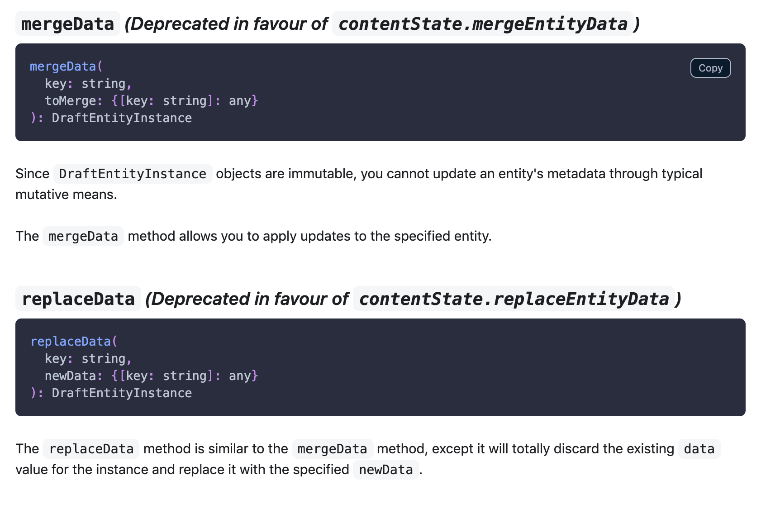
Task: Click the inline newData code term
Action: tap(385, 470)
